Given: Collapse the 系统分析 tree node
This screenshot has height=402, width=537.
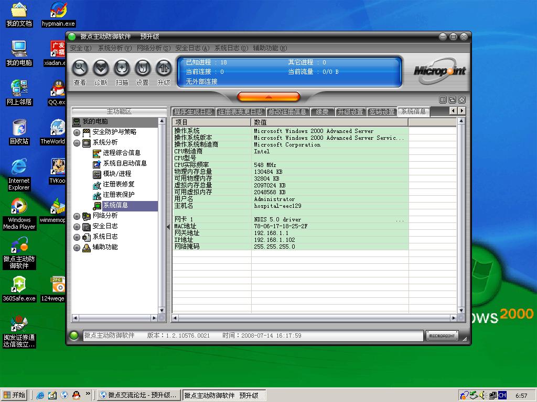Looking at the screenshot, I should [77, 143].
